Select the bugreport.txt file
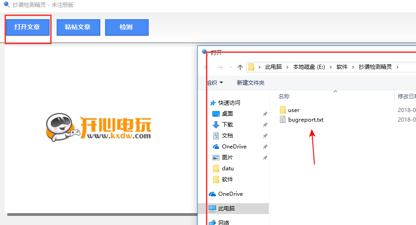 coord(305,120)
